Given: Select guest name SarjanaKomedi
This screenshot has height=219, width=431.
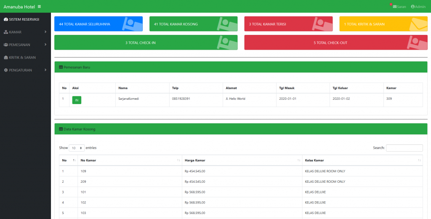Looking at the screenshot, I should click(x=129, y=99).
